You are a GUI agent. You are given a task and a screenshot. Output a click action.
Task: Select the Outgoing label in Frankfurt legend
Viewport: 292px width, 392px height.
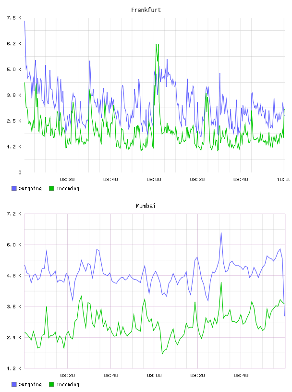(30, 188)
